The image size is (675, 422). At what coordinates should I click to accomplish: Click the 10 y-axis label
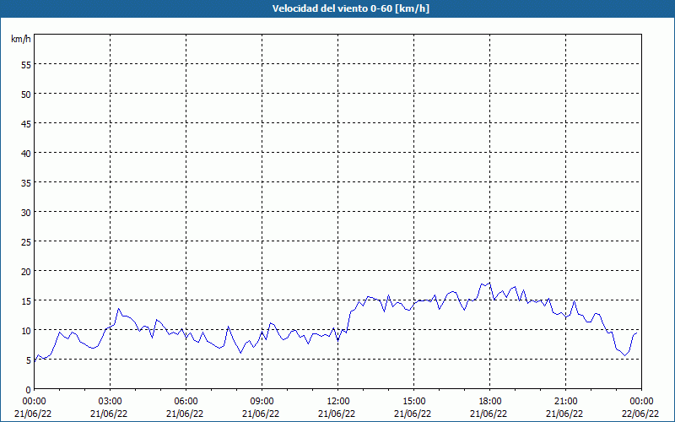pos(25,330)
